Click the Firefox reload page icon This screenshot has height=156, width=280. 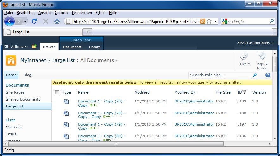pyautogui.click(x=34, y=21)
